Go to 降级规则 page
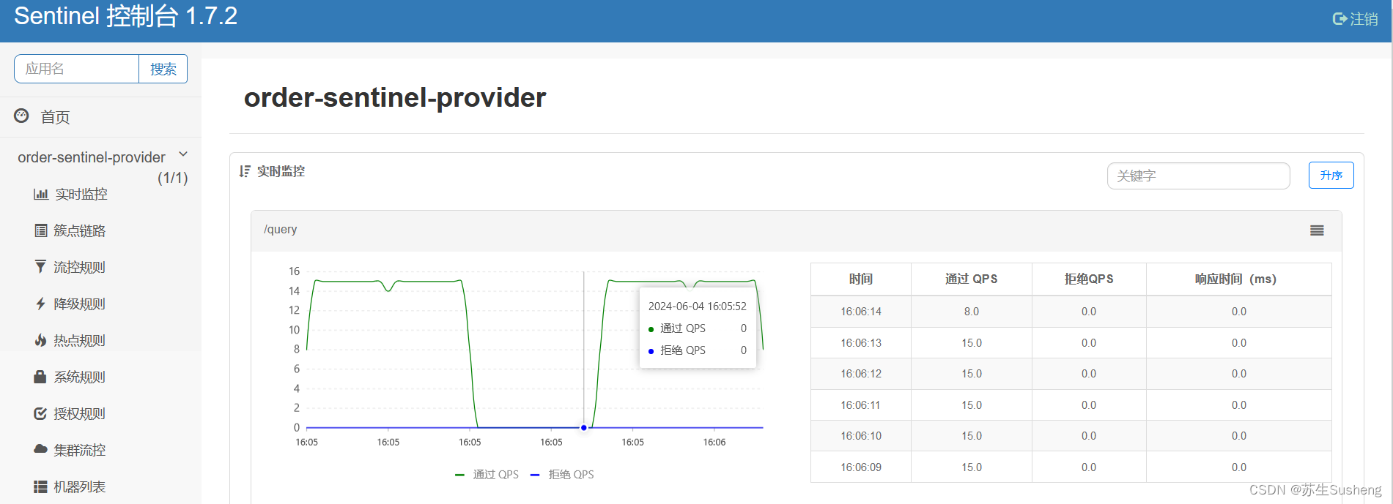1393x504 pixels. click(x=80, y=304)
